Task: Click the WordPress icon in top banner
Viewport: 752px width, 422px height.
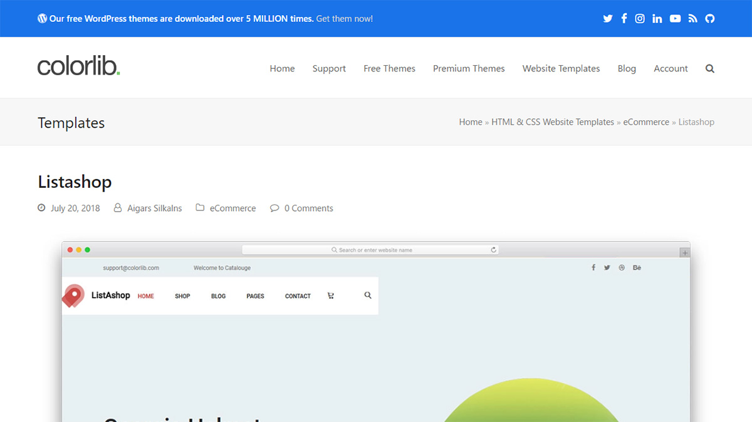Action: click(x=42, y=18)
